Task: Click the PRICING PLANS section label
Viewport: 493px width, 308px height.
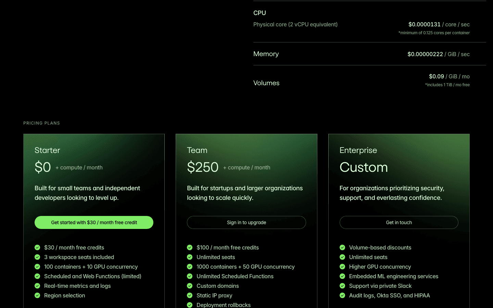Action: coord(41,123)
